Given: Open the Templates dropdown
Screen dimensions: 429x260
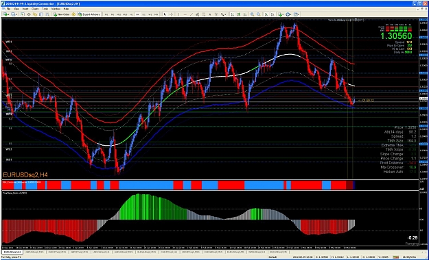Looking at the screenshot, I should [297, 14].
